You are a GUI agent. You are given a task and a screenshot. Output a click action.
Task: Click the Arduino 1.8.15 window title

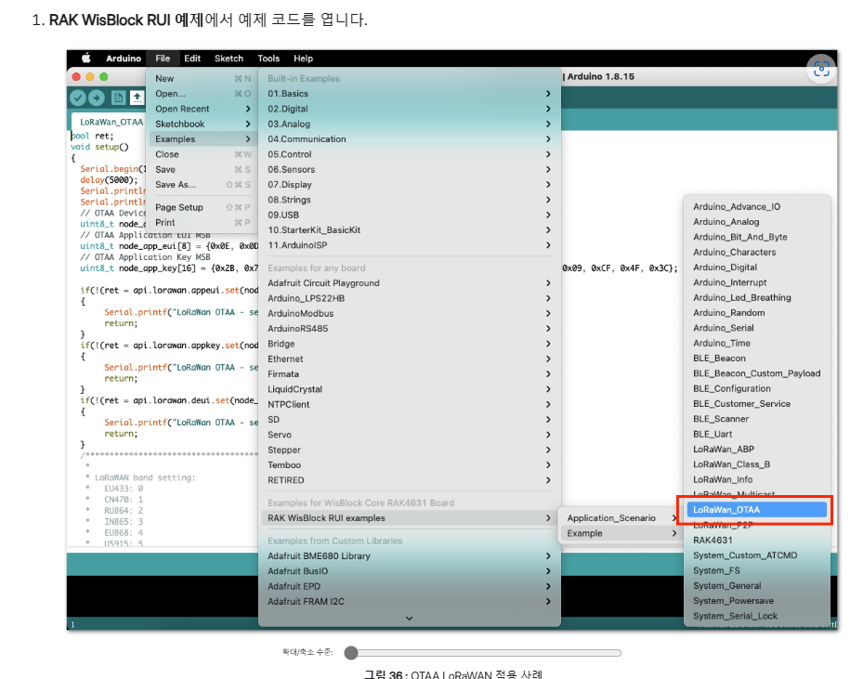[600, 76]
